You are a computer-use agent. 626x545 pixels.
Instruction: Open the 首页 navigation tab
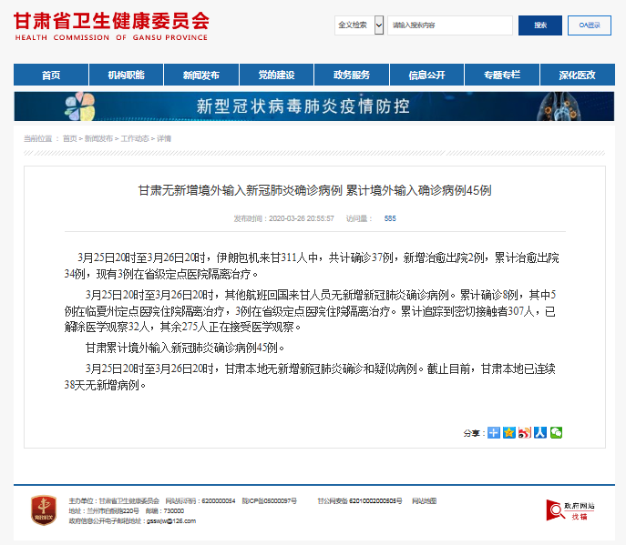click(51, 75)
